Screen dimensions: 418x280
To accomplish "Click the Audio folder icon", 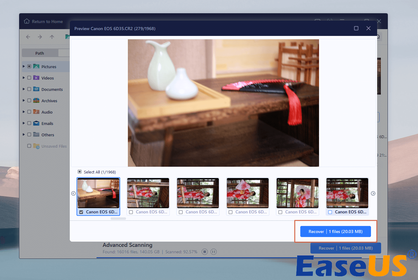I will pyautogui.click(x=36, y=112).
